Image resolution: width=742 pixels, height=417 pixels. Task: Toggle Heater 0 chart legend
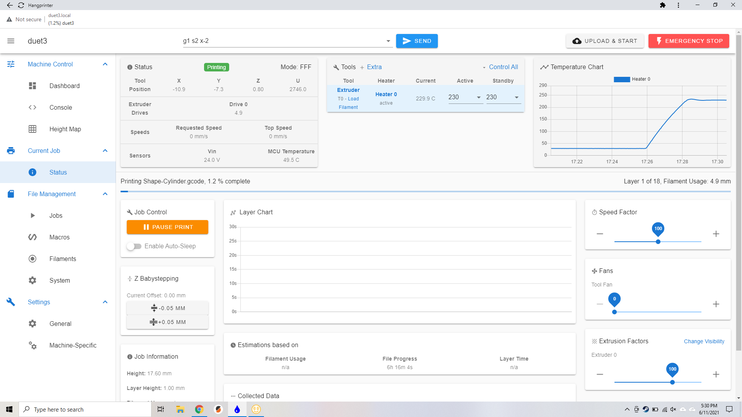[632, 79]
